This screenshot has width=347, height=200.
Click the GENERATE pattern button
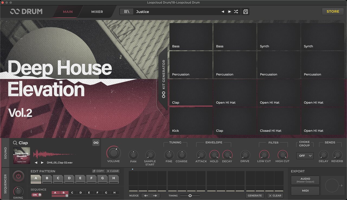point(255,195)
